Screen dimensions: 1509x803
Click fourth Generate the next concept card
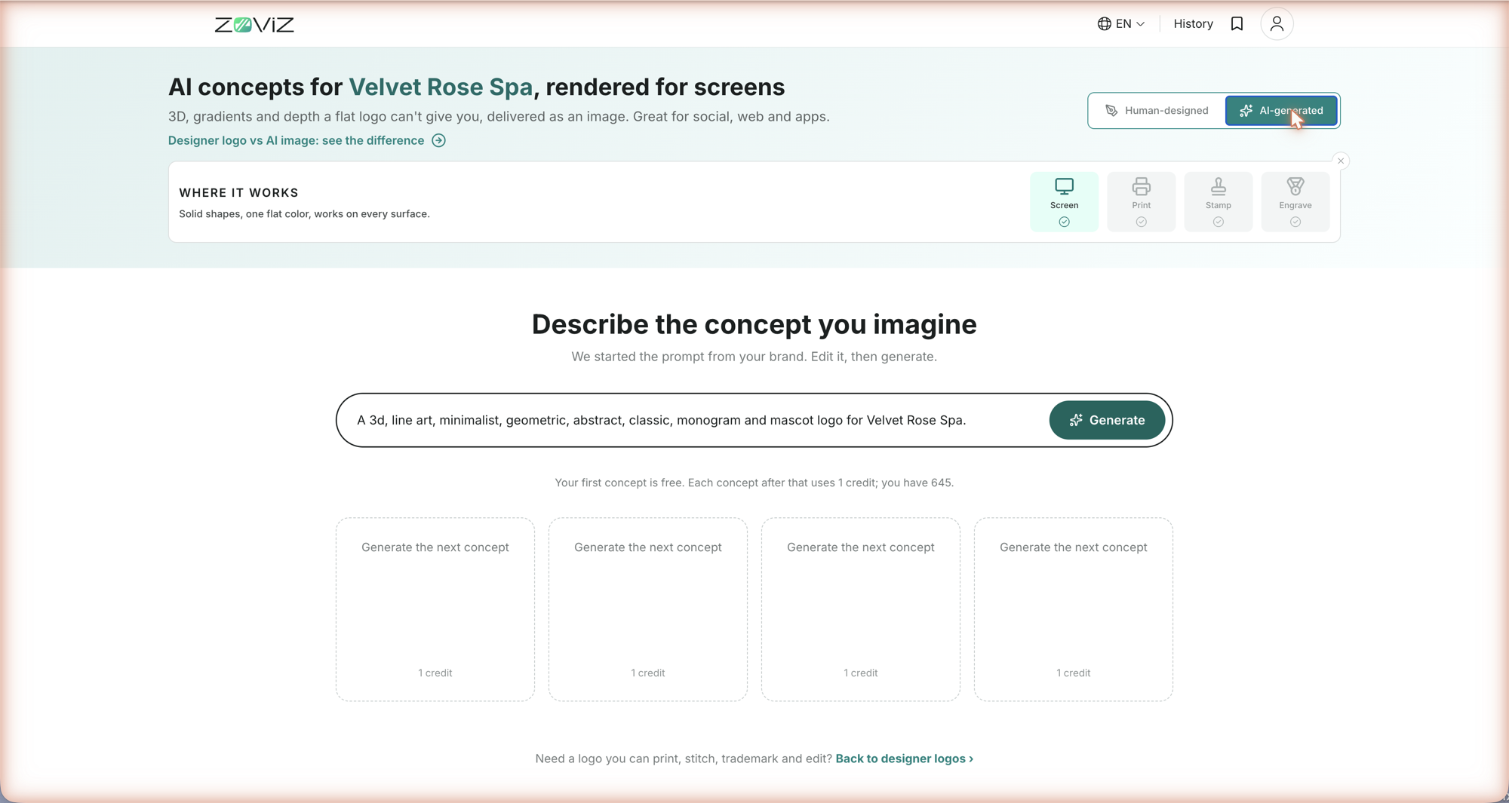click(1074, 609)
